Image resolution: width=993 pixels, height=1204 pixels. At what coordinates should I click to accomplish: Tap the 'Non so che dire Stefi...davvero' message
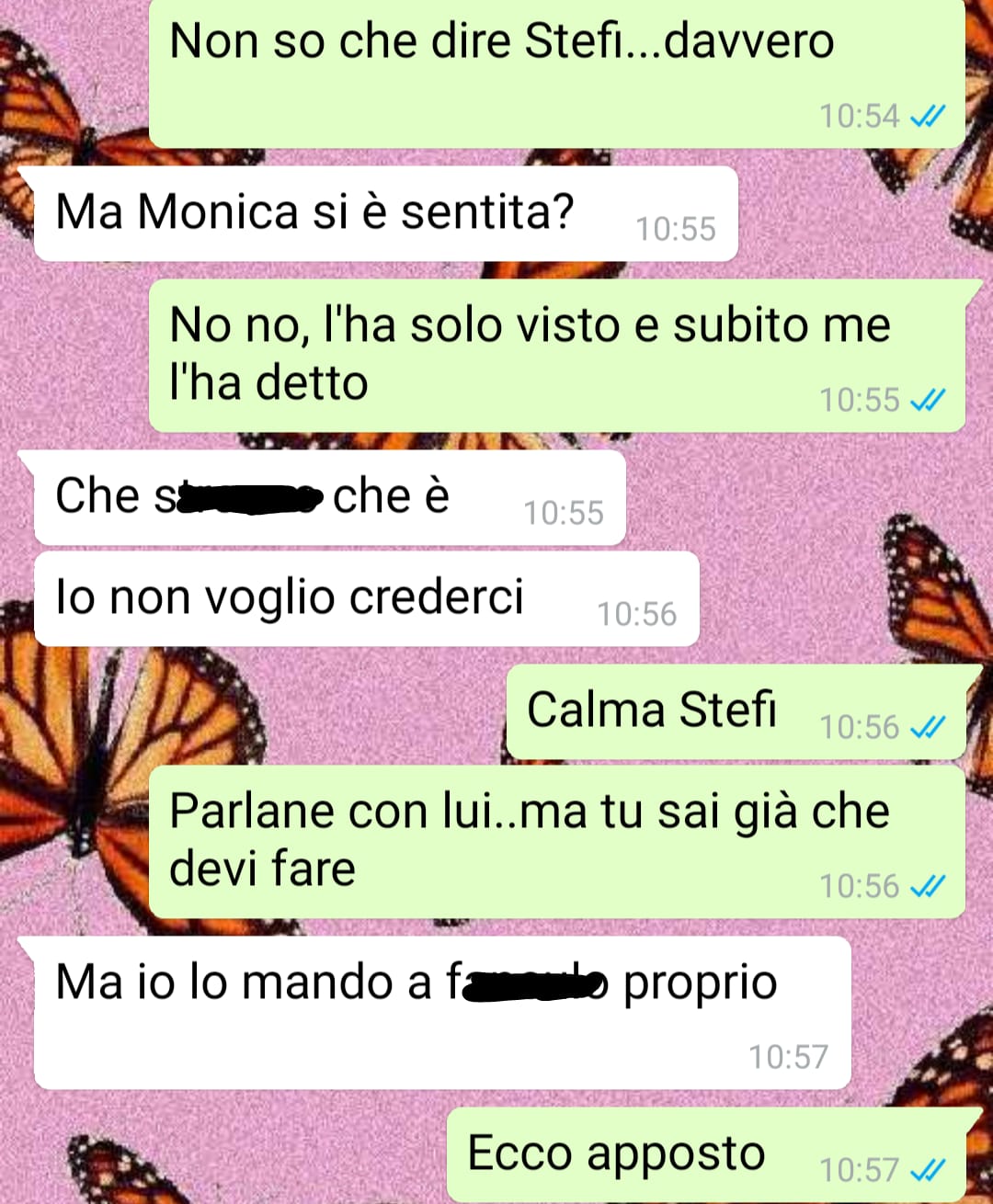556,74
